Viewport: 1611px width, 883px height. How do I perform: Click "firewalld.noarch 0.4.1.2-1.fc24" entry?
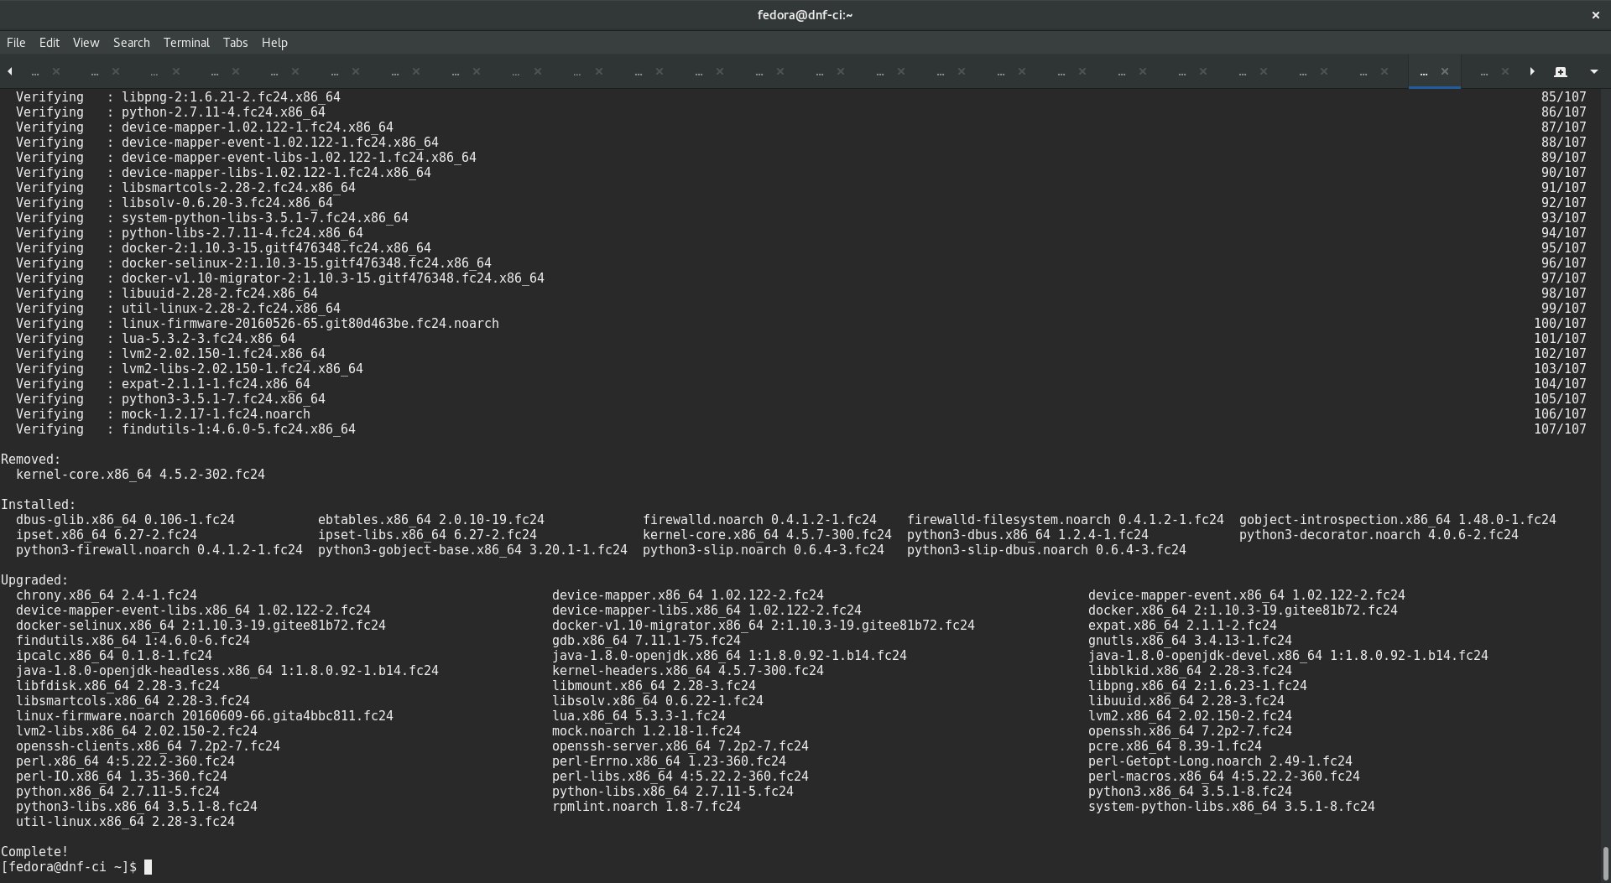point(759,520)
